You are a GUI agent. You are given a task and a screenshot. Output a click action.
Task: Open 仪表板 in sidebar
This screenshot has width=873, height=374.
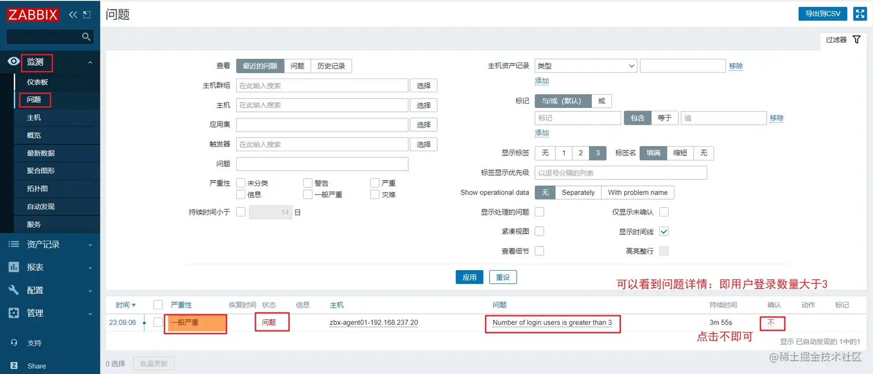click(38, 83)
